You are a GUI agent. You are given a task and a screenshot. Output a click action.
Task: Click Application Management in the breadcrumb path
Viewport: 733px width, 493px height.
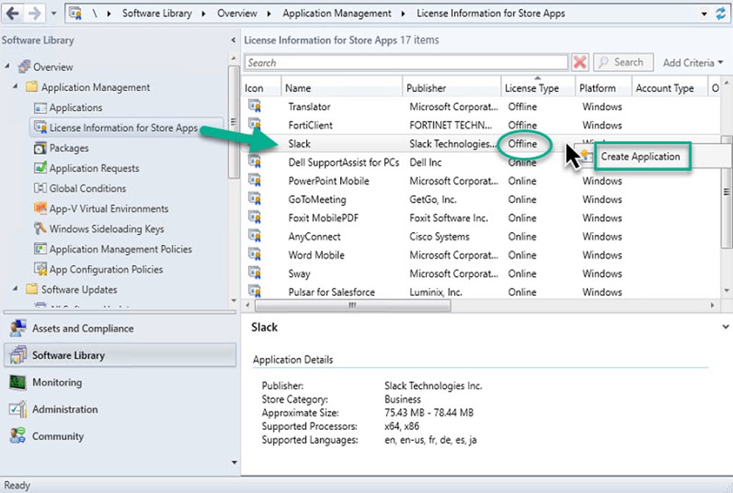point(336,13)
